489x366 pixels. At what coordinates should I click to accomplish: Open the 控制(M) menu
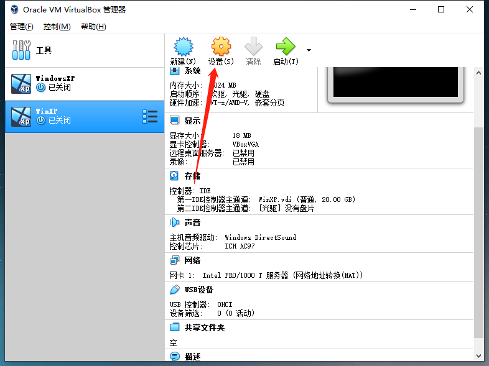point(57,27)
